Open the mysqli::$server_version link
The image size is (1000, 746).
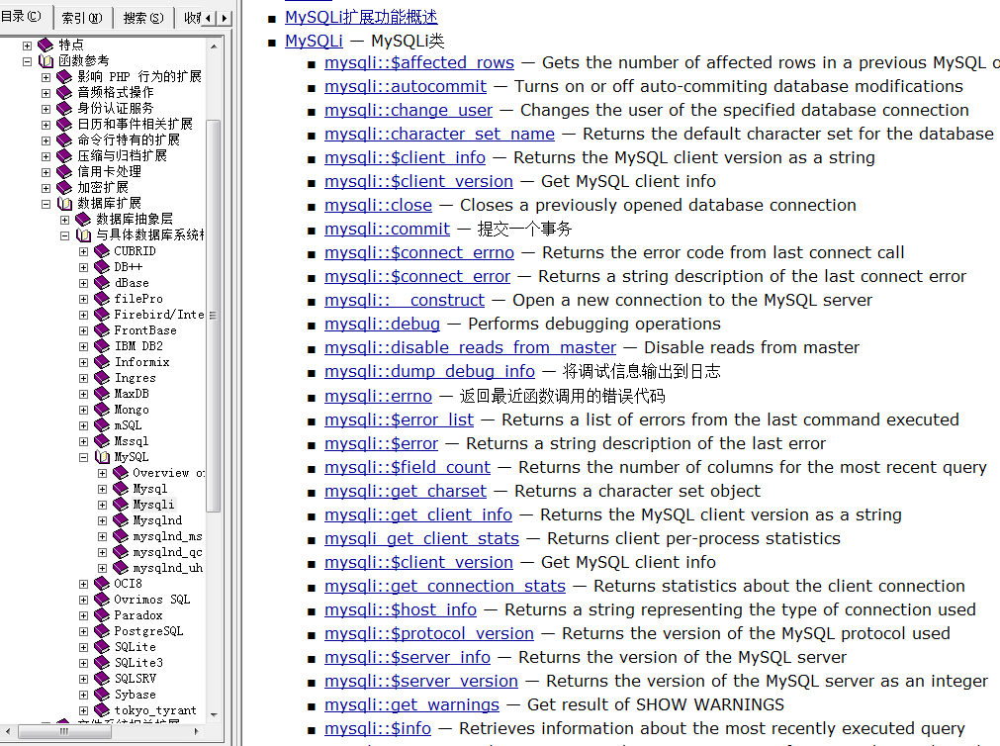tap(421, 681)
